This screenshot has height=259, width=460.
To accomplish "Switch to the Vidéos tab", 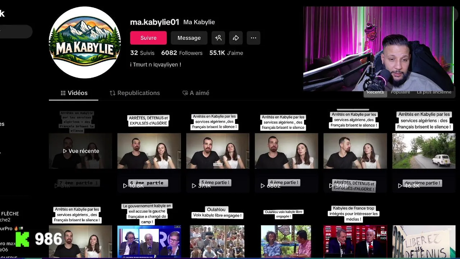I will 74,93.
